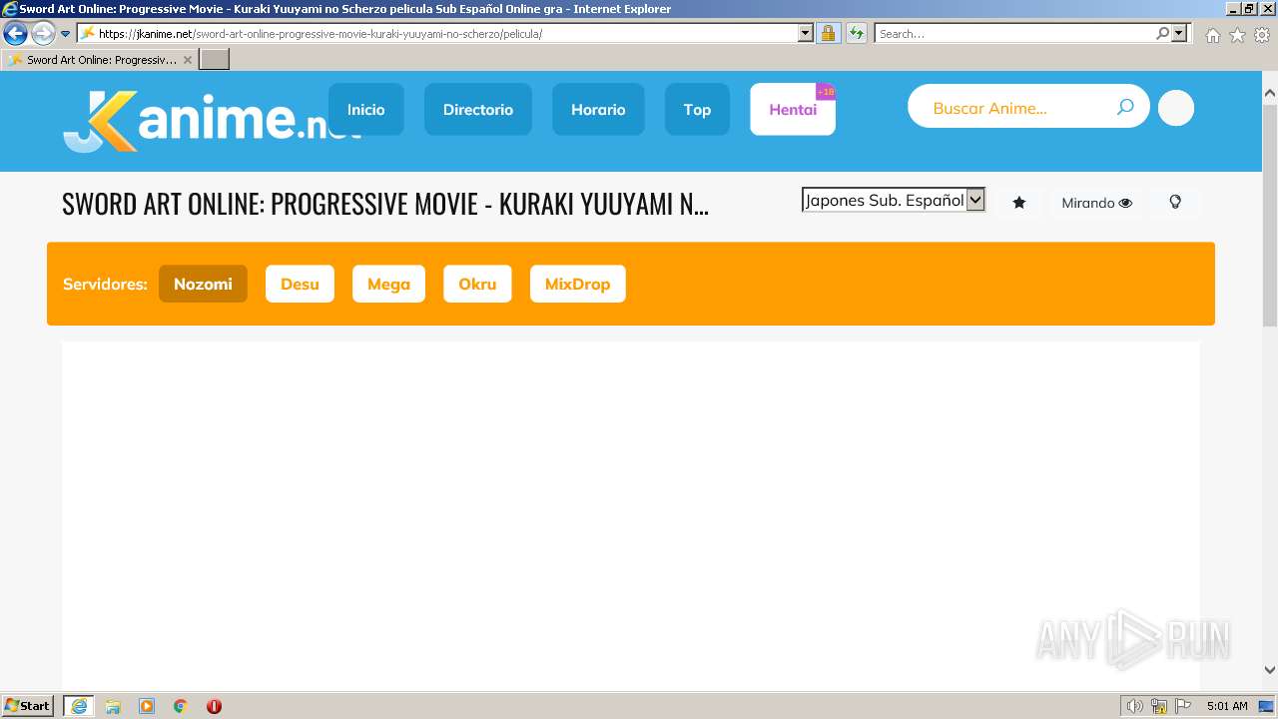Switch to the Okru server
The width and height of the screenshot is (1278, 719).
[477, 284]
